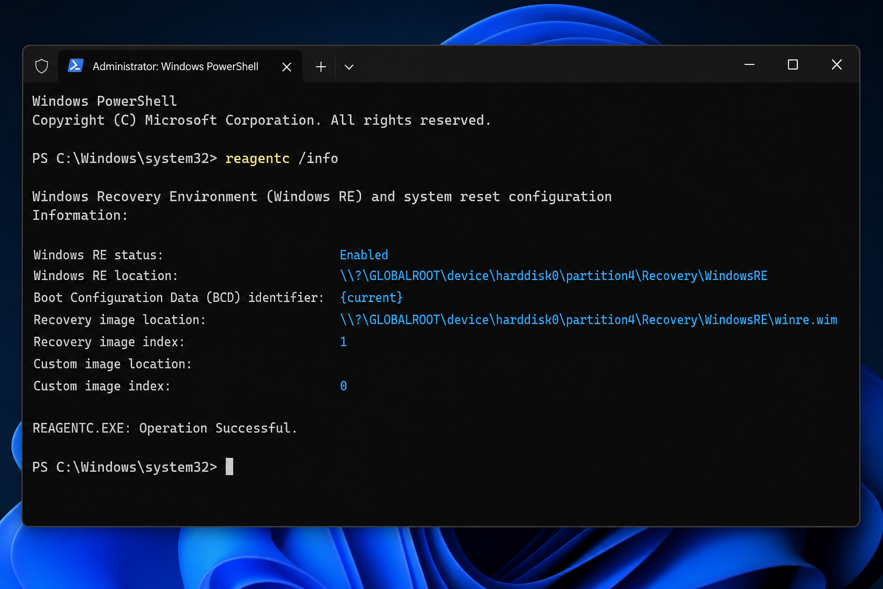883x589 pixels.
Task: Click the 'Windows Recovery Environment (Windows RE)' heading line
Action: [x=322, y=197]
